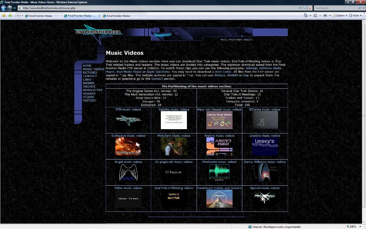Viewport: 366px width, 229px height.
Task: Open AWARDS in the site navigation
Action: (x=89, y=94)
